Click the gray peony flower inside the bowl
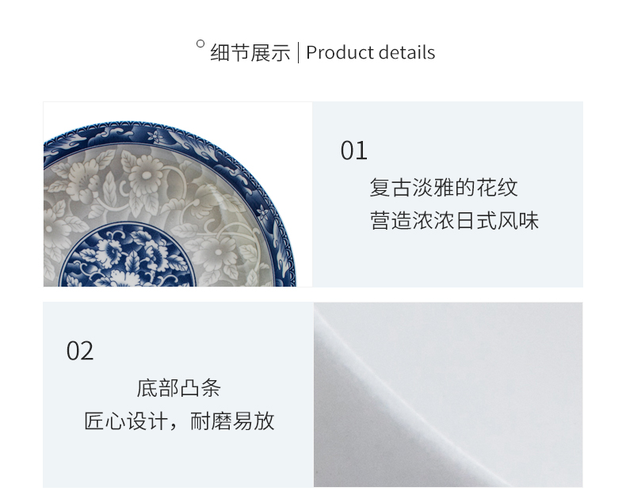 (x=146, y=175)
